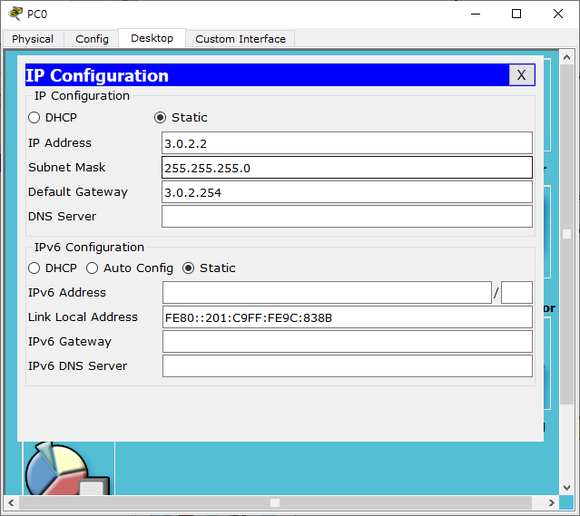
Task: Click the empty DNS Server field
Action: pos(347,216)
